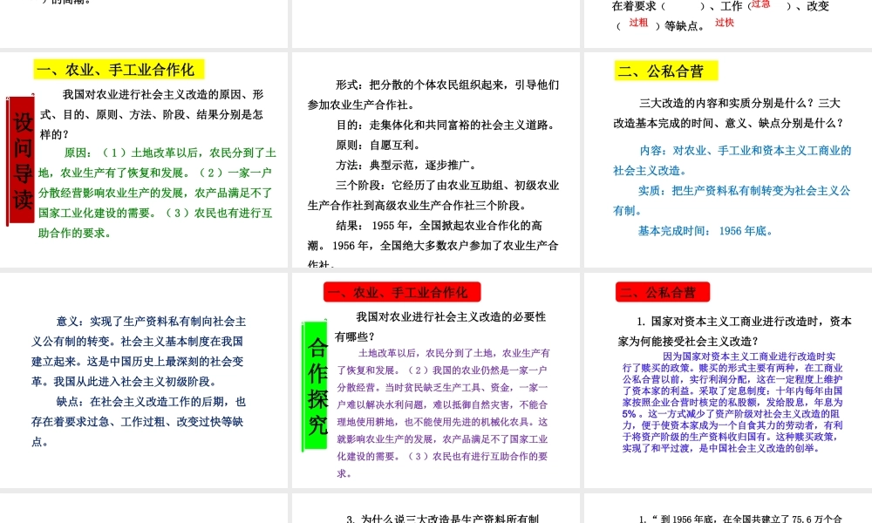Screen dimensions: 872x523
Task: Click the line 意义：实现了生产资料私有制向社会主
Action: [x=151, y=322]
